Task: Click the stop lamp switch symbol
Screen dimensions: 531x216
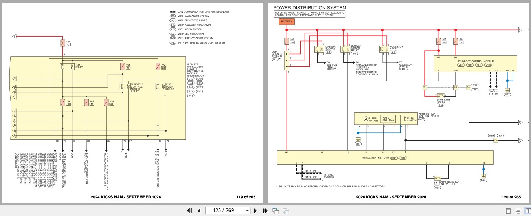Action: pos(441,95)
